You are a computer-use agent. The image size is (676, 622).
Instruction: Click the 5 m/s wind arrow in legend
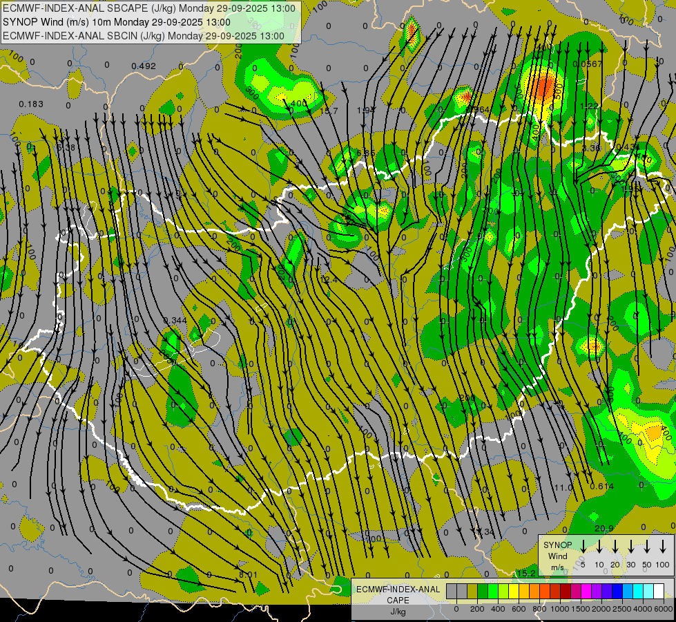(583, 546)
